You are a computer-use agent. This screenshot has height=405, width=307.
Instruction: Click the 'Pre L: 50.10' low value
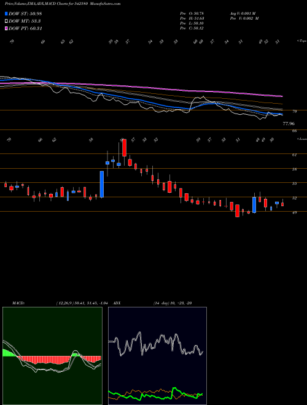click(192, 23)
